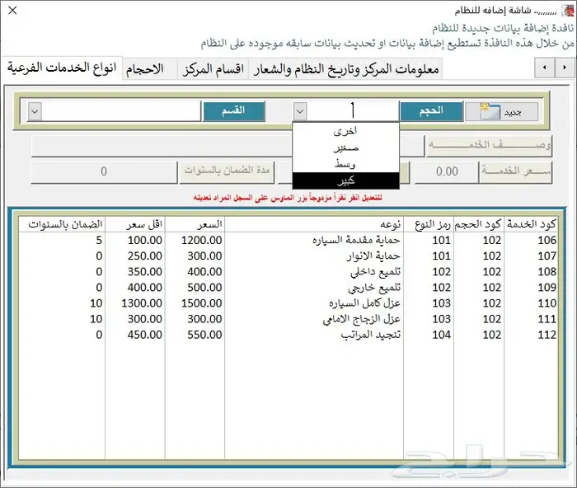Image resolution: width=577 pixels, height=488 pixels.
Task: Click the كود الخدمة column header
Action: click(531, 224)
